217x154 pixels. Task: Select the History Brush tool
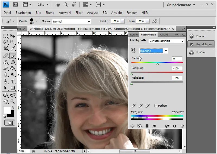pyautogui.click(x=12, y=62)
